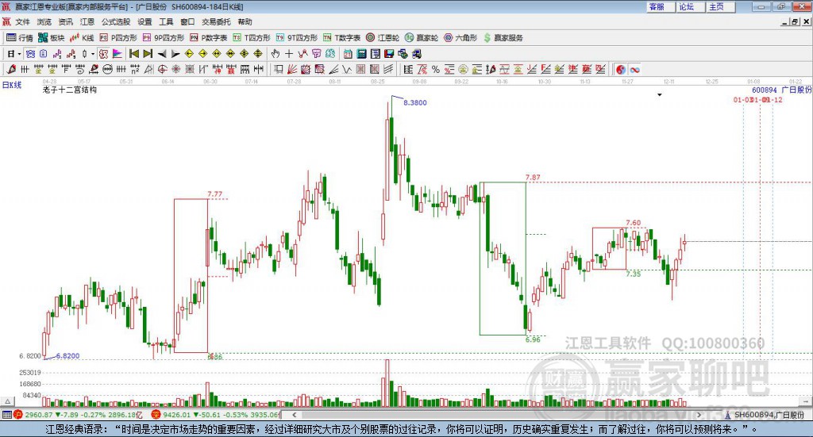Image resolution: width=813 pixels, height=437 pixels.
Task: Click the infinity loop icon
Action: click(x=634, y=69)
